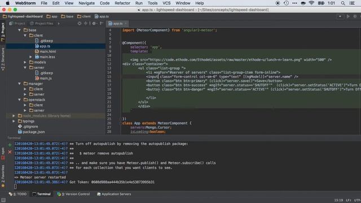Open the npm side tool tab
Screen dimensions: 361x203
click(x=3, y=153)
